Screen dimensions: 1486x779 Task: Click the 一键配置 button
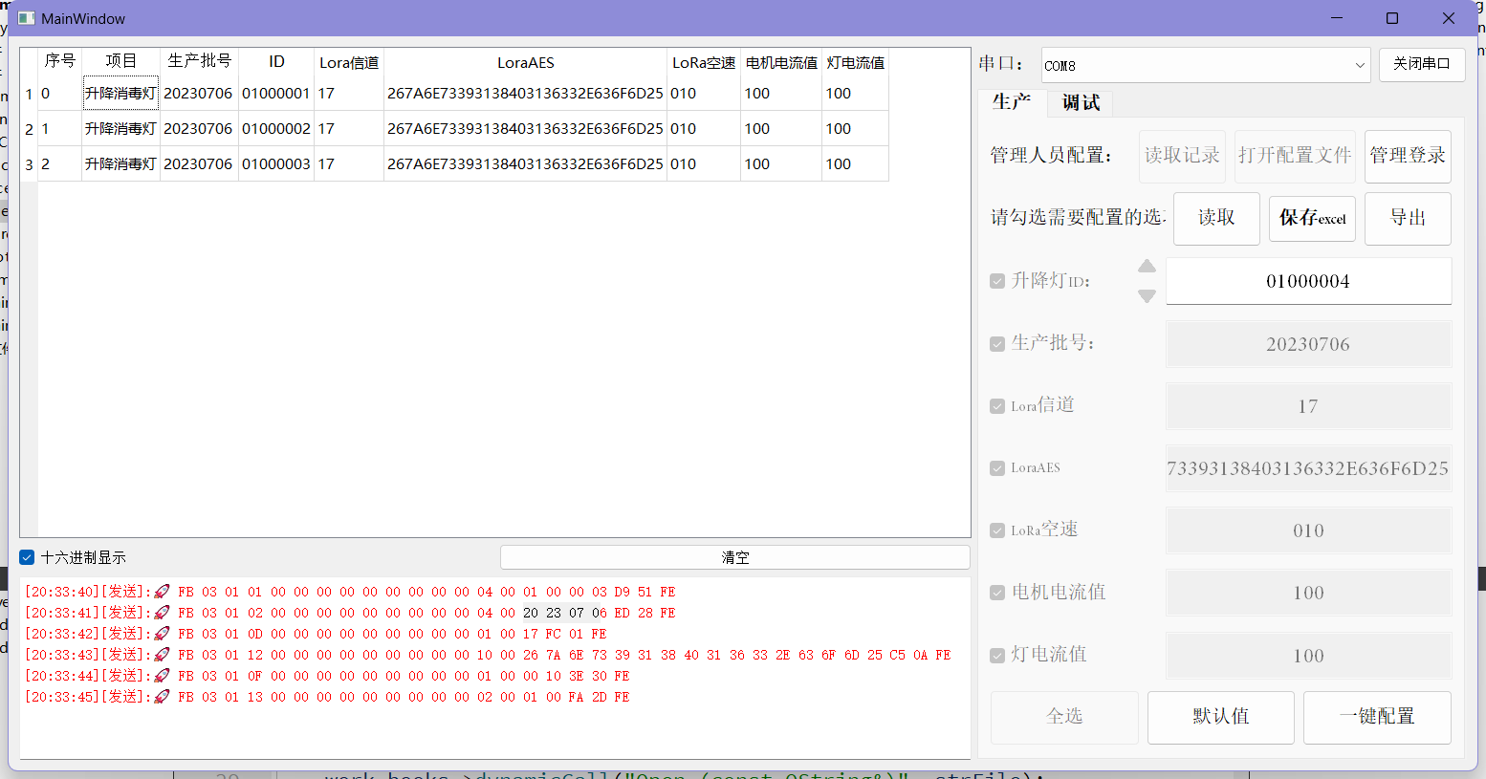pyautogui.click(x=1377, y=717)
